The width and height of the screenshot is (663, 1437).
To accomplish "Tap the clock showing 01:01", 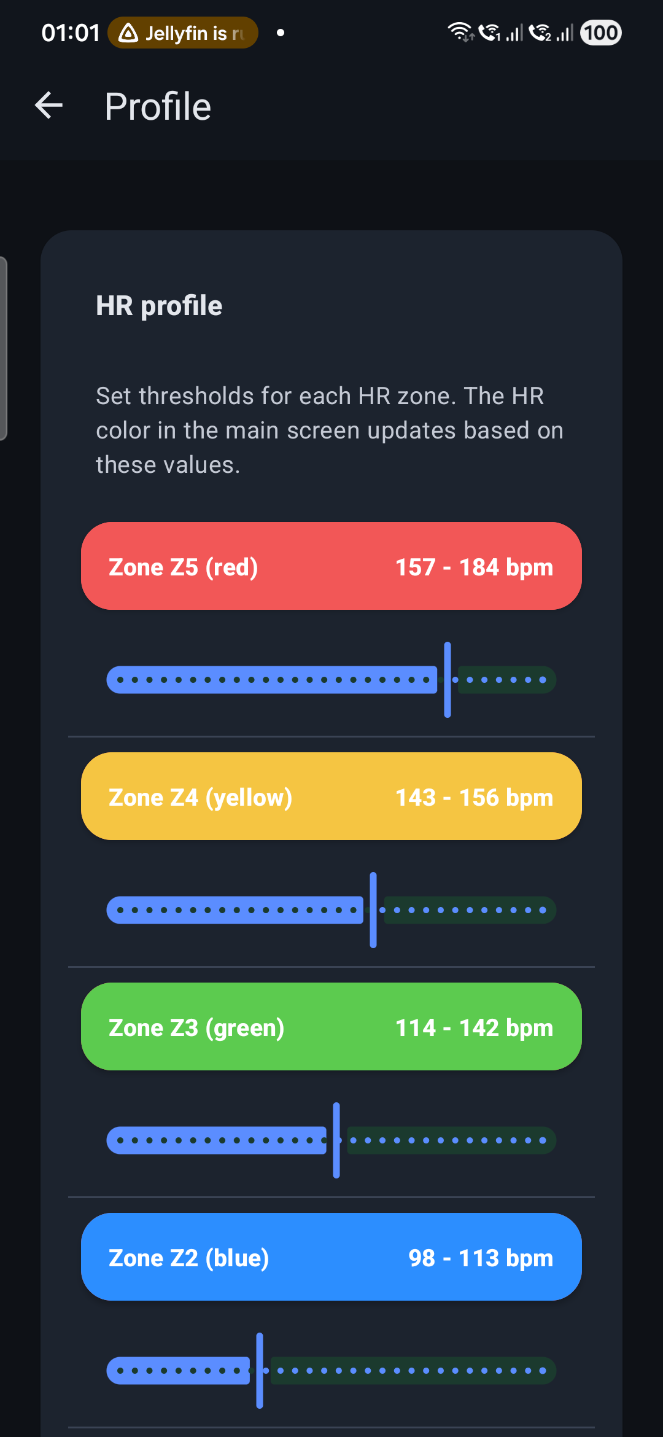I will [x=71, y=32].
